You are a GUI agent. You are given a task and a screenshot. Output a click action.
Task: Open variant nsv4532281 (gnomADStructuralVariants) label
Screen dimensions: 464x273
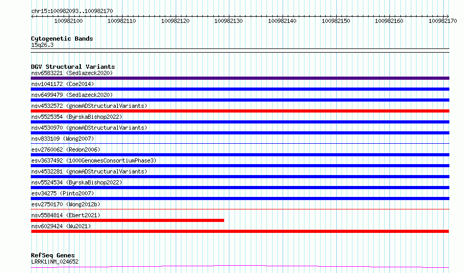pyautogui.click(x=89, y=171)
